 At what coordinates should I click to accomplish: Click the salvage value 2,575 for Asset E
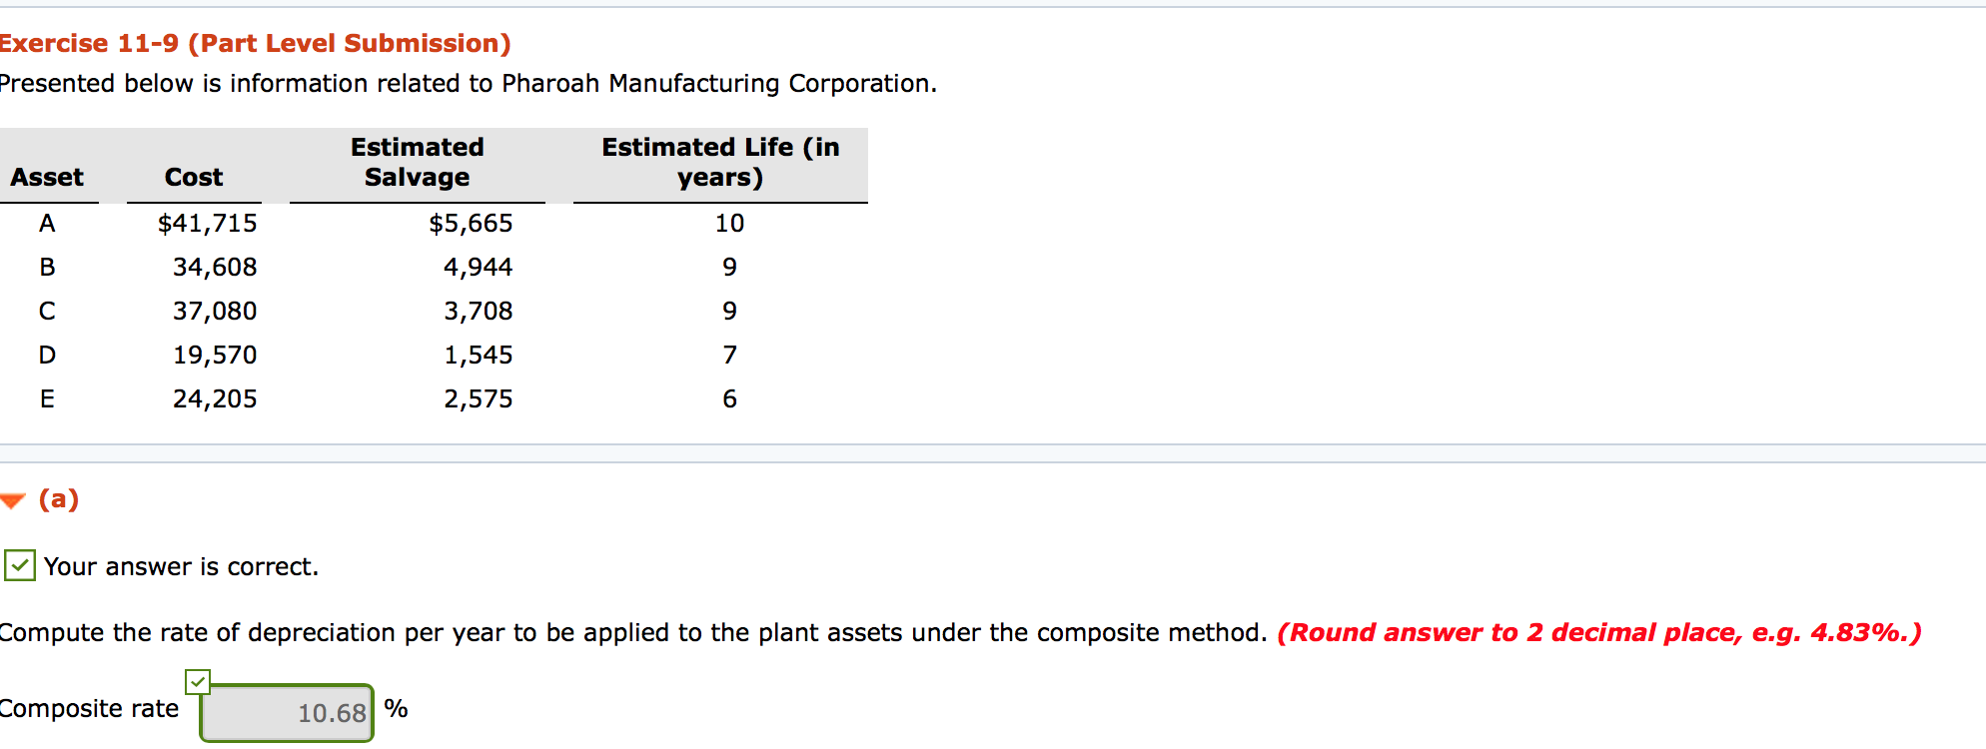click(480, 398)
